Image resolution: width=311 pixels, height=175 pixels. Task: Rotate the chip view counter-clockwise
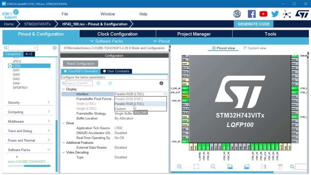pos(247,167)
